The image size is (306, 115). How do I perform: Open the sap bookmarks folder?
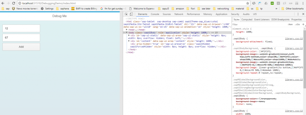tap(5, 9)
